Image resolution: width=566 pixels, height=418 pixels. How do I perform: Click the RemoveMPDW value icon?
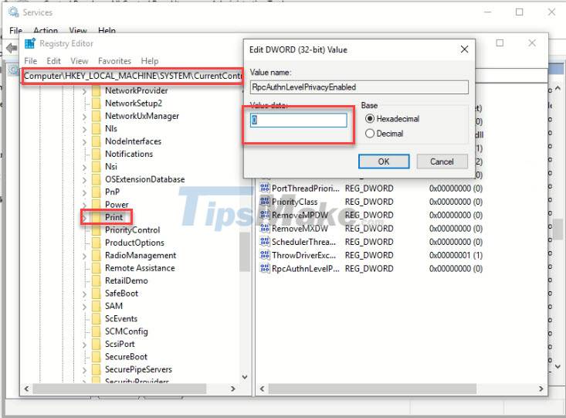pos(264,215)
